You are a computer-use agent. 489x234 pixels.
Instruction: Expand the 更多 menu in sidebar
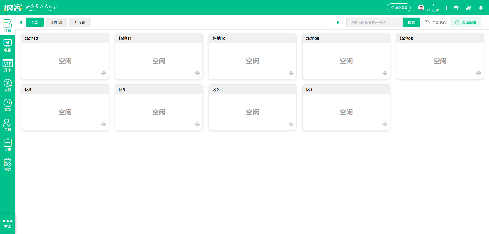point(8,224)
